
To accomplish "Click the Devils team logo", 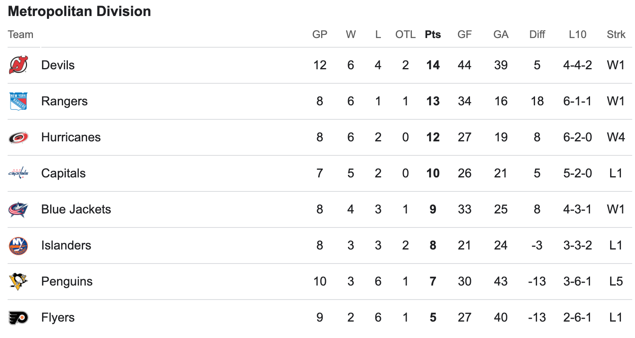I will [x=18, y=65].
